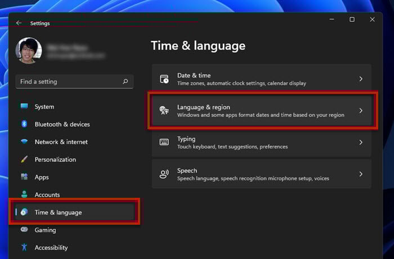Open System settings category
This screenshot has height=259, width=394.
coord(74,107)
